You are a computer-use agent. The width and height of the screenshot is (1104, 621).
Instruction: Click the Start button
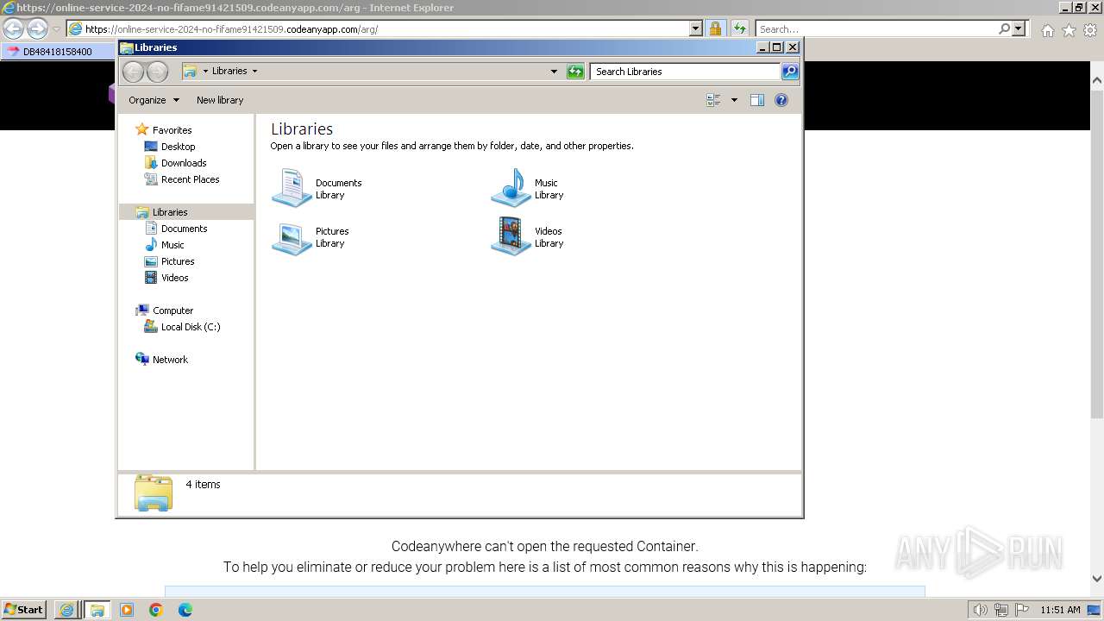coord(24,610)
